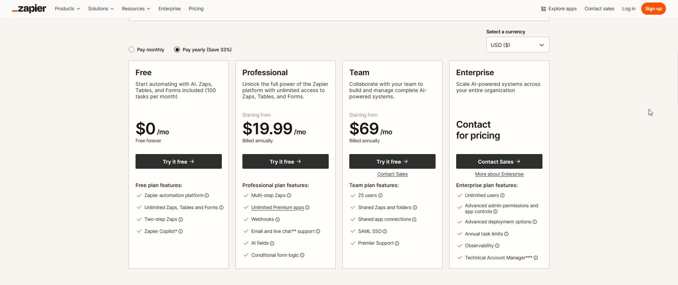
Task: Expand the Products menu
Action: point(67,8)
